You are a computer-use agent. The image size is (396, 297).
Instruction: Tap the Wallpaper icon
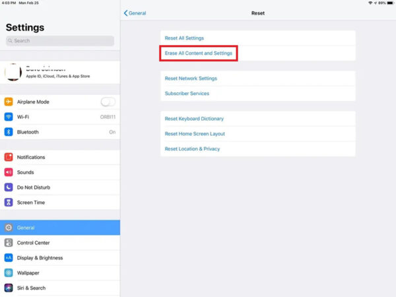[9, 273]
